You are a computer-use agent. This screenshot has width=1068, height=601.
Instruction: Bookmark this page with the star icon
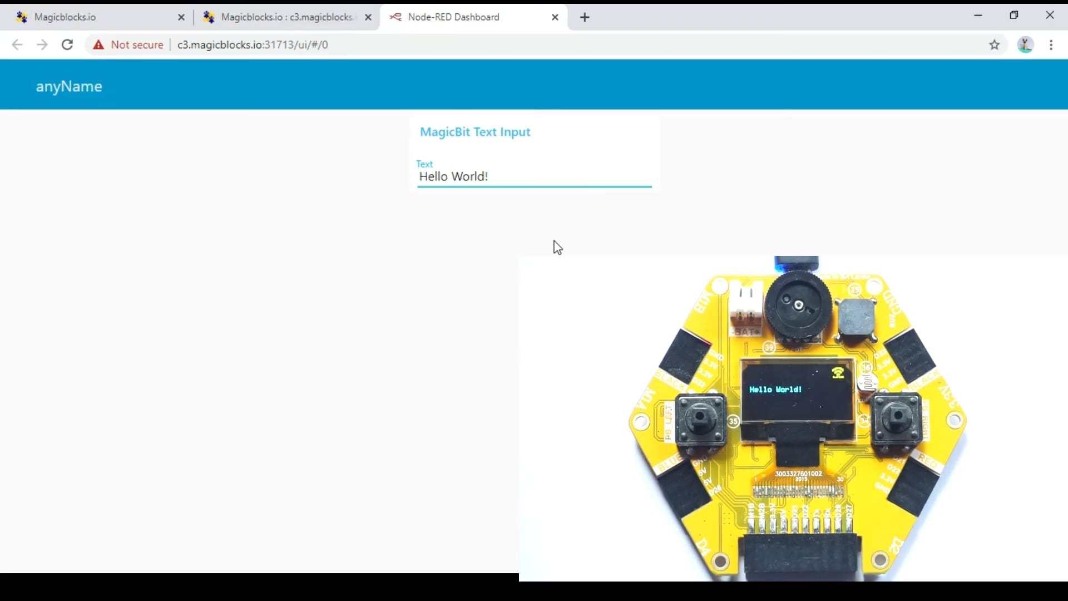click(995, 45)
